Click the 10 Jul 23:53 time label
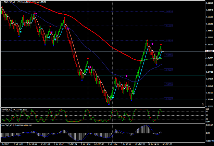The height and width of the screenshot is (146, 214). [x=167, y=144]
